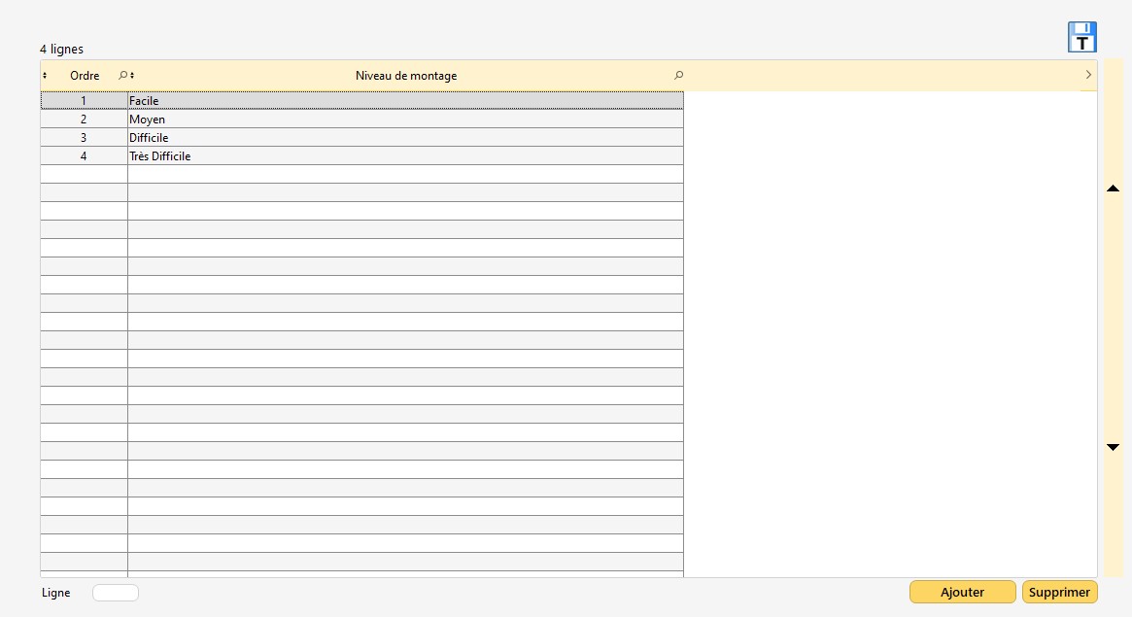Click the scroll up arrow
Viewport: 1132px width, 617px height.
[x=1114, y=189]
